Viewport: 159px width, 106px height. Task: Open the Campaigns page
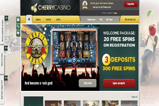pyautogui.click(x=91, y=20)
